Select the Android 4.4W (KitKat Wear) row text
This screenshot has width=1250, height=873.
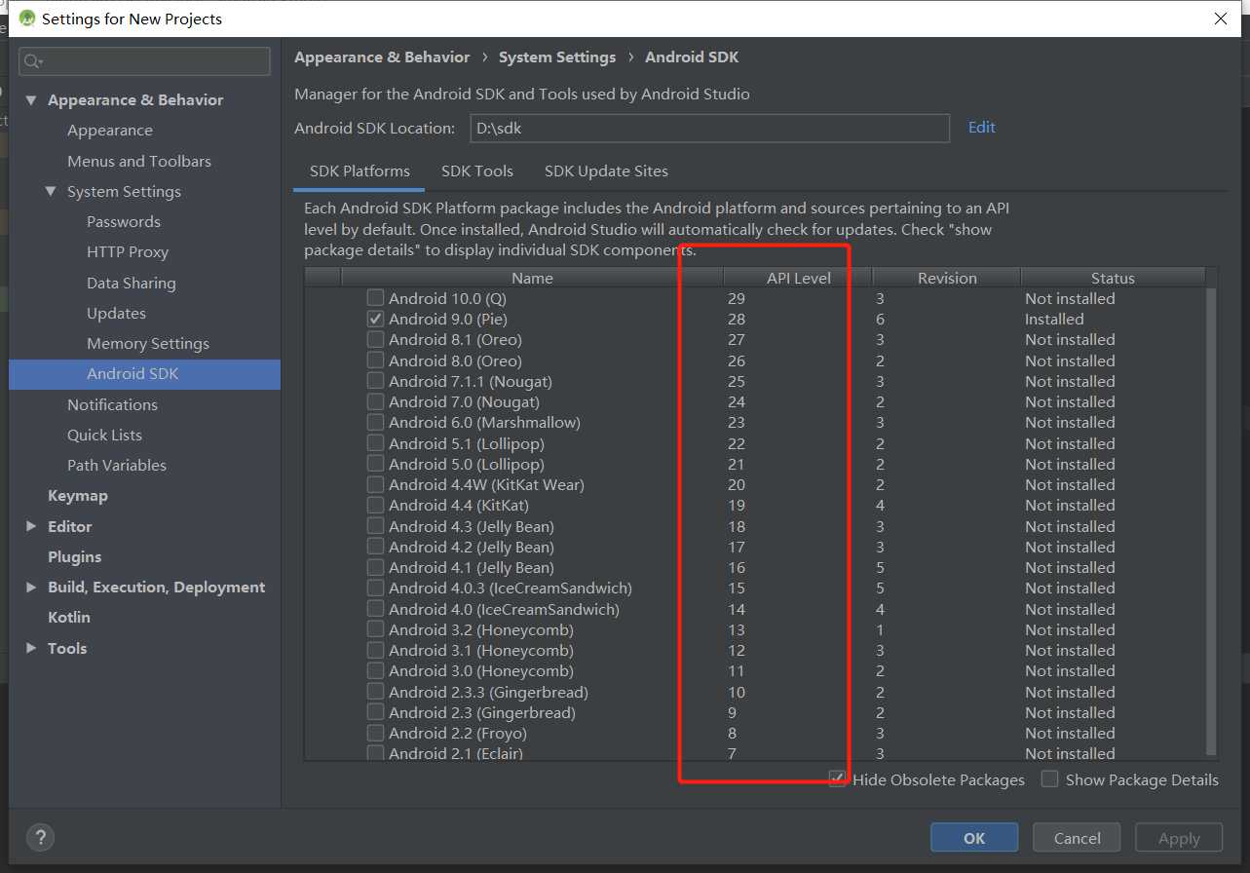pyautogui.click(x=486, y=484)
